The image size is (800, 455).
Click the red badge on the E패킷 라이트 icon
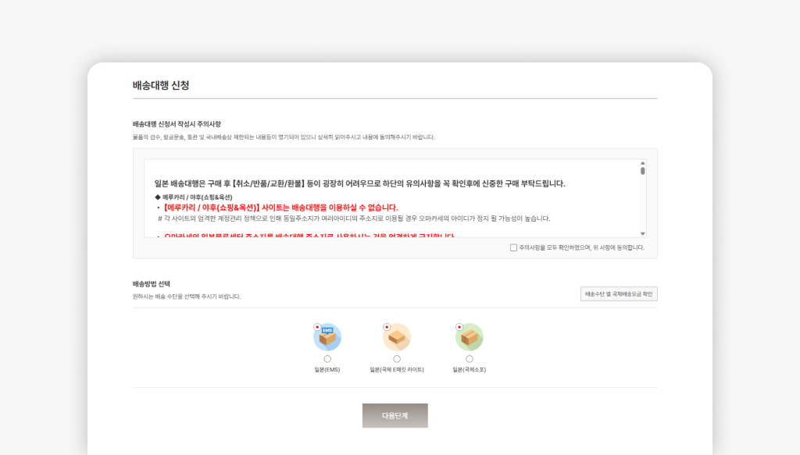pos(387,327)
